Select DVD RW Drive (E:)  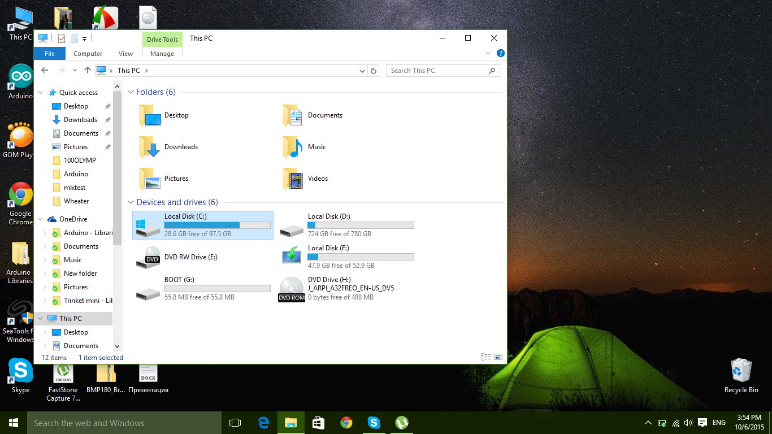tap(177, 257)
